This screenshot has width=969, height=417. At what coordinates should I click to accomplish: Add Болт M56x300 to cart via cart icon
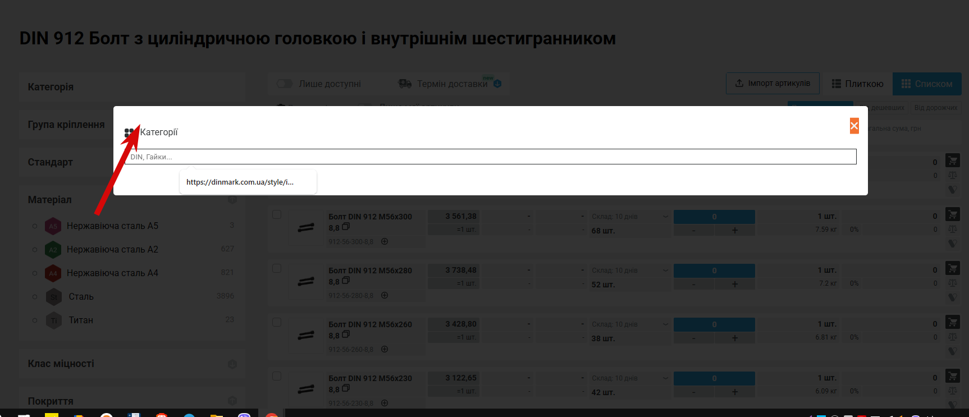pyautogui.click(x=953, y=214)
